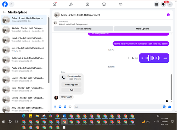Record a voice clip with microphone icon
The height and width of the screenshot is (130, 177).
click(55, 107)
